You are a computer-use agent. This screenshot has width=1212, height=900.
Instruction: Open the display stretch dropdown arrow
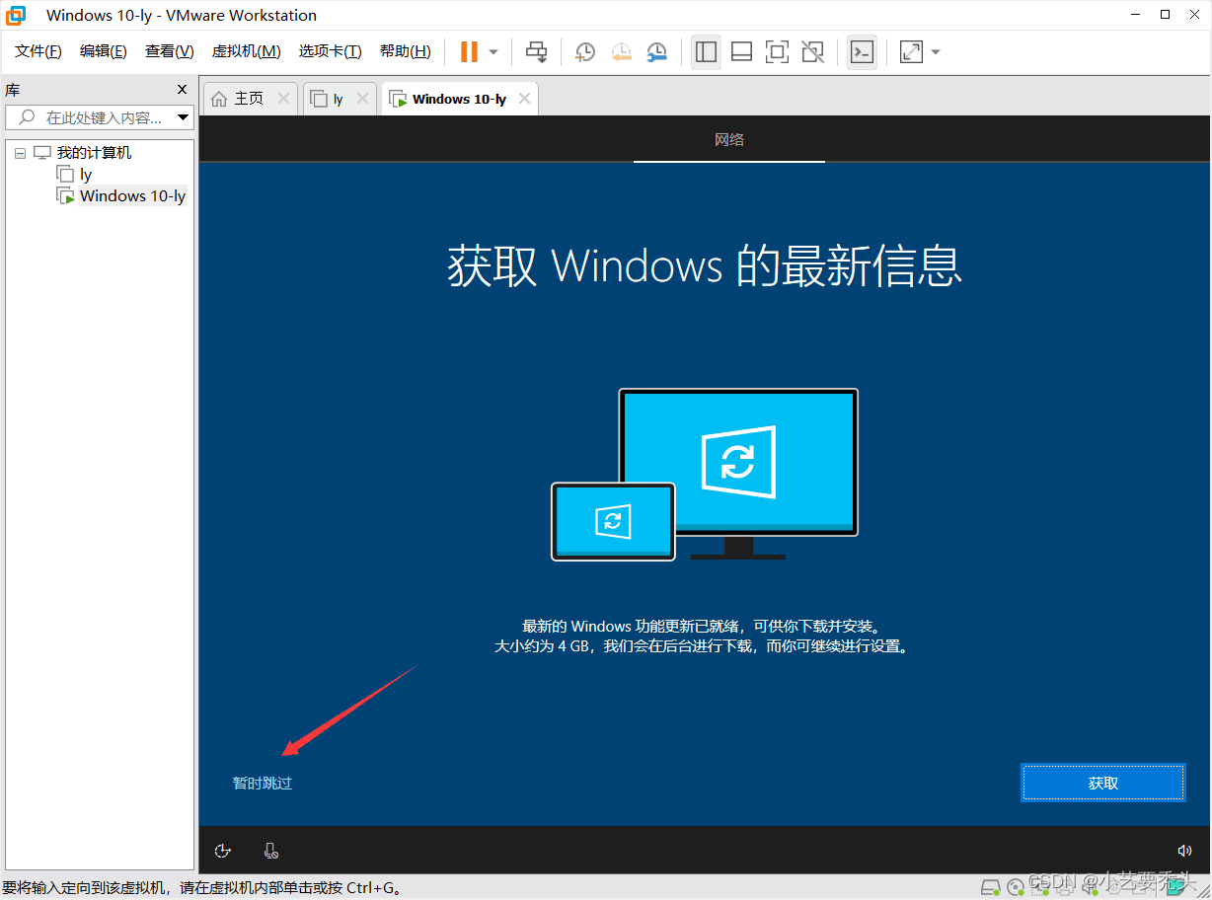(x=934, y=51)
